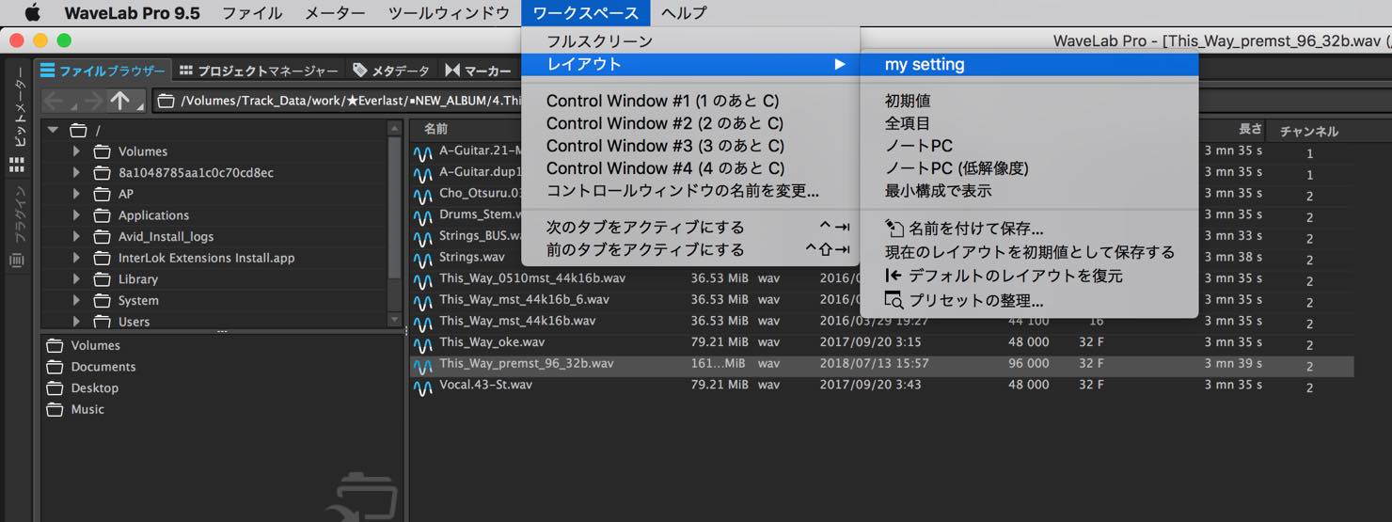Select the ノートPC (低解像度) layout
The width and height of the screenshot is (1392, 522).
pyautogui.click(x=1029, y=168)
